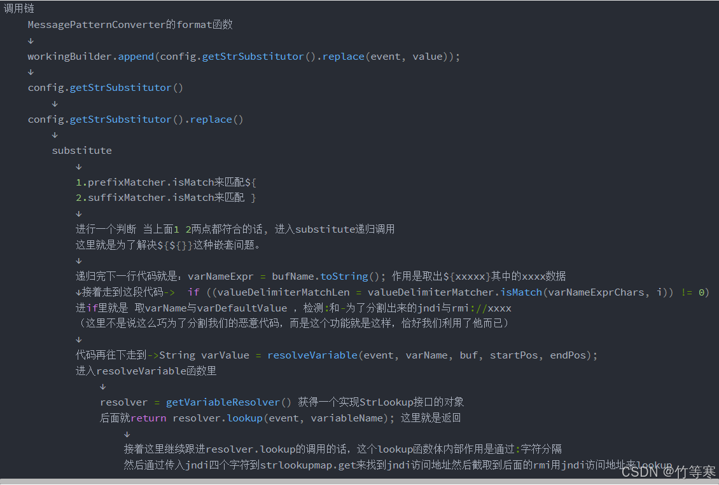719x485 pixels.
Task: Click the CSDN @竹等寒 watermark
Action: pyautogui.click(x=668, y=472)
